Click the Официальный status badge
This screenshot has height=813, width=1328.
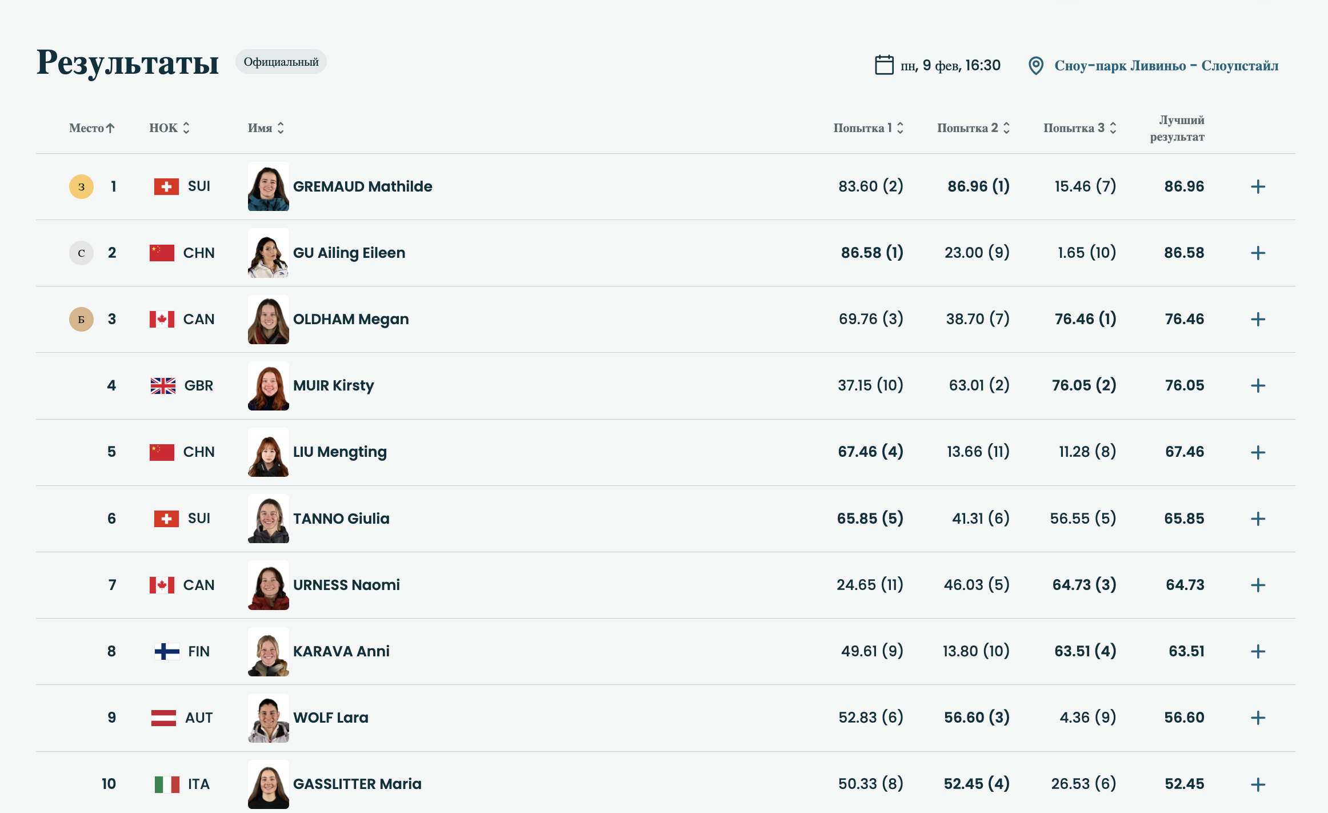281,62
